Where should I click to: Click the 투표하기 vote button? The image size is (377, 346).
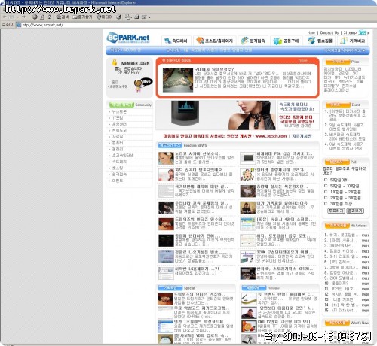(336, 211)
